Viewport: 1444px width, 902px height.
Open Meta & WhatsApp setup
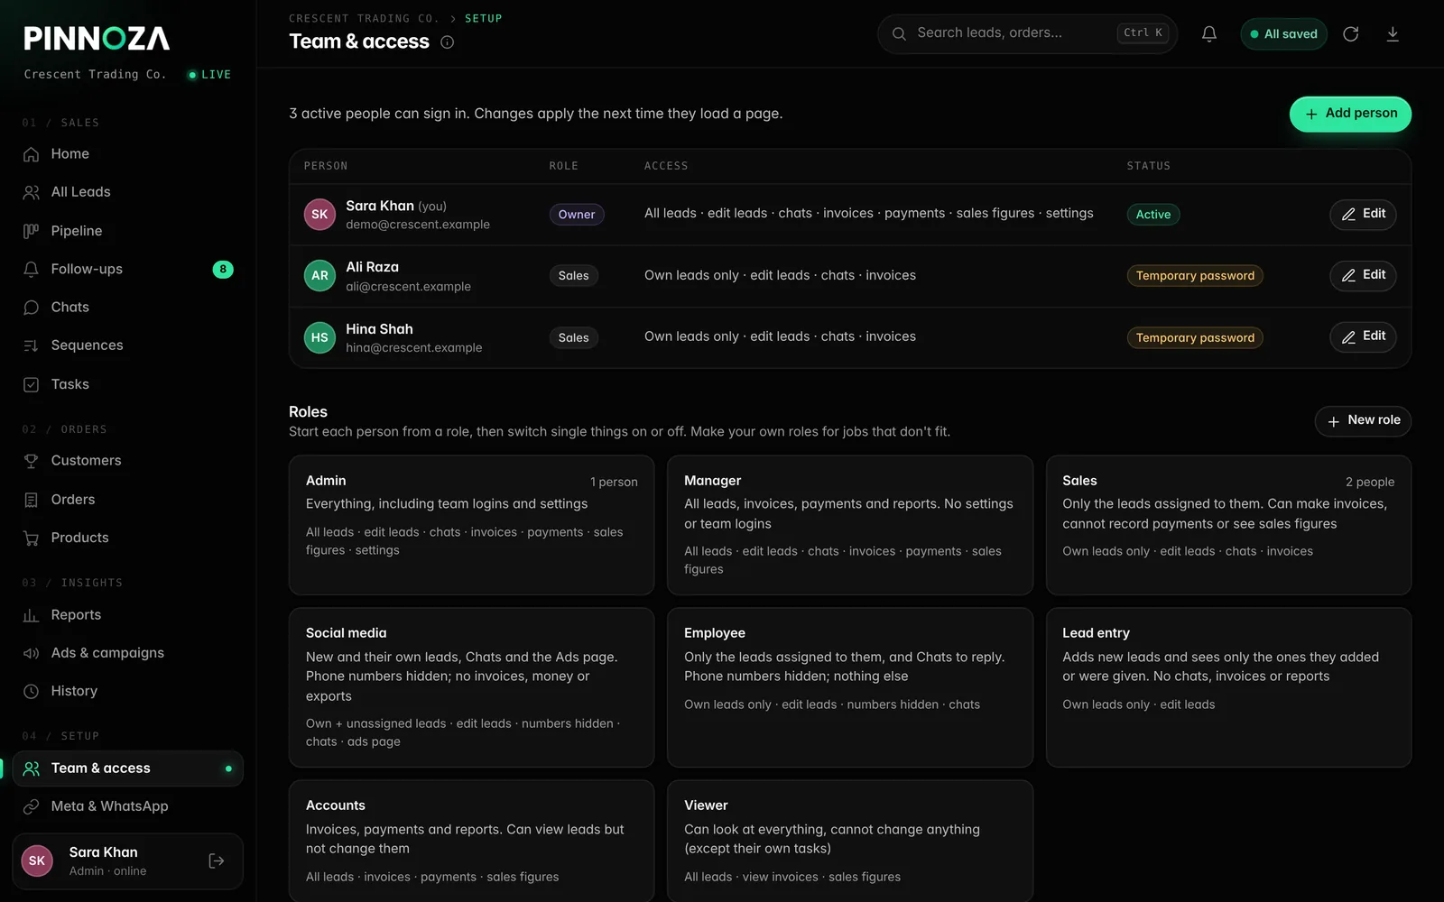[127, 806]
